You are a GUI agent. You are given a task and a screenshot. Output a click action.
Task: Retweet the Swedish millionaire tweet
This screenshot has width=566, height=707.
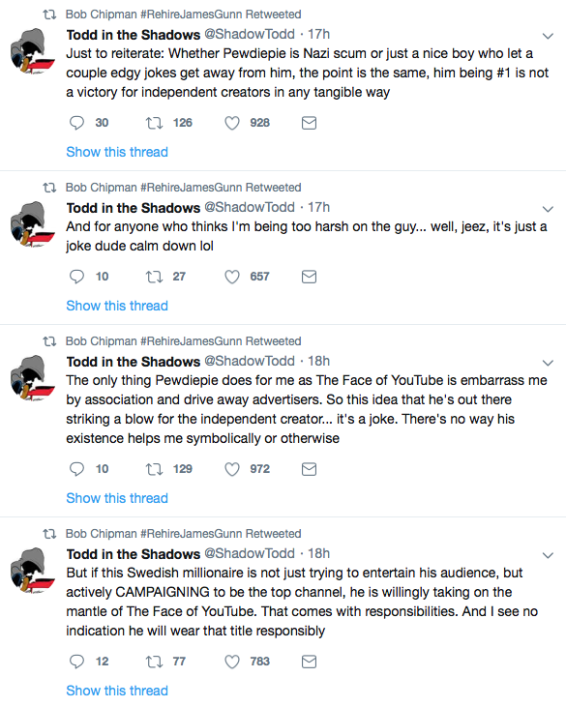point(154,662)
